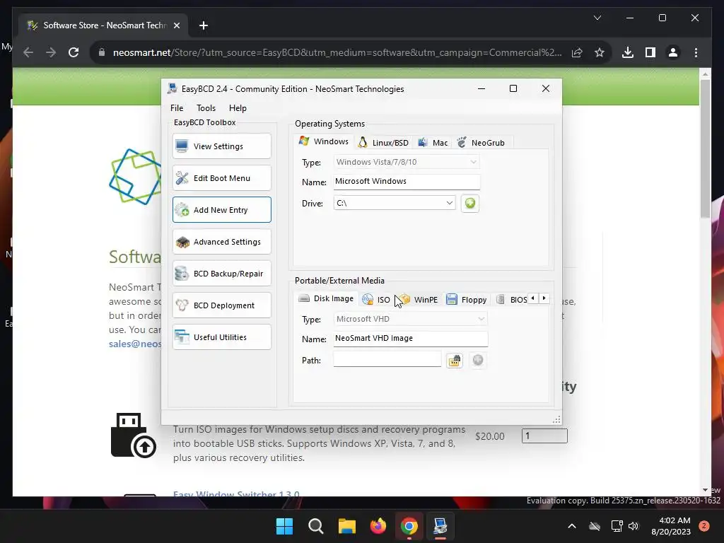Viewport: 724px width, 543px height.
Task: Open notifications badge in tray
Action: 704,526
